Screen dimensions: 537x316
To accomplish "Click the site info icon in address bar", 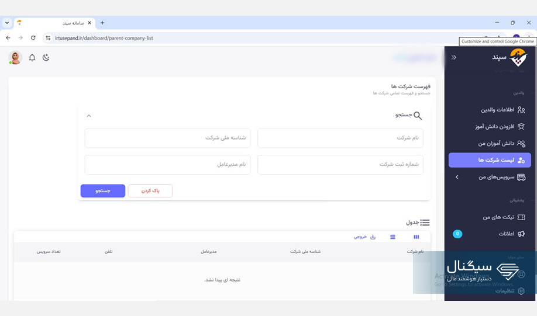I will coord(48,38).
